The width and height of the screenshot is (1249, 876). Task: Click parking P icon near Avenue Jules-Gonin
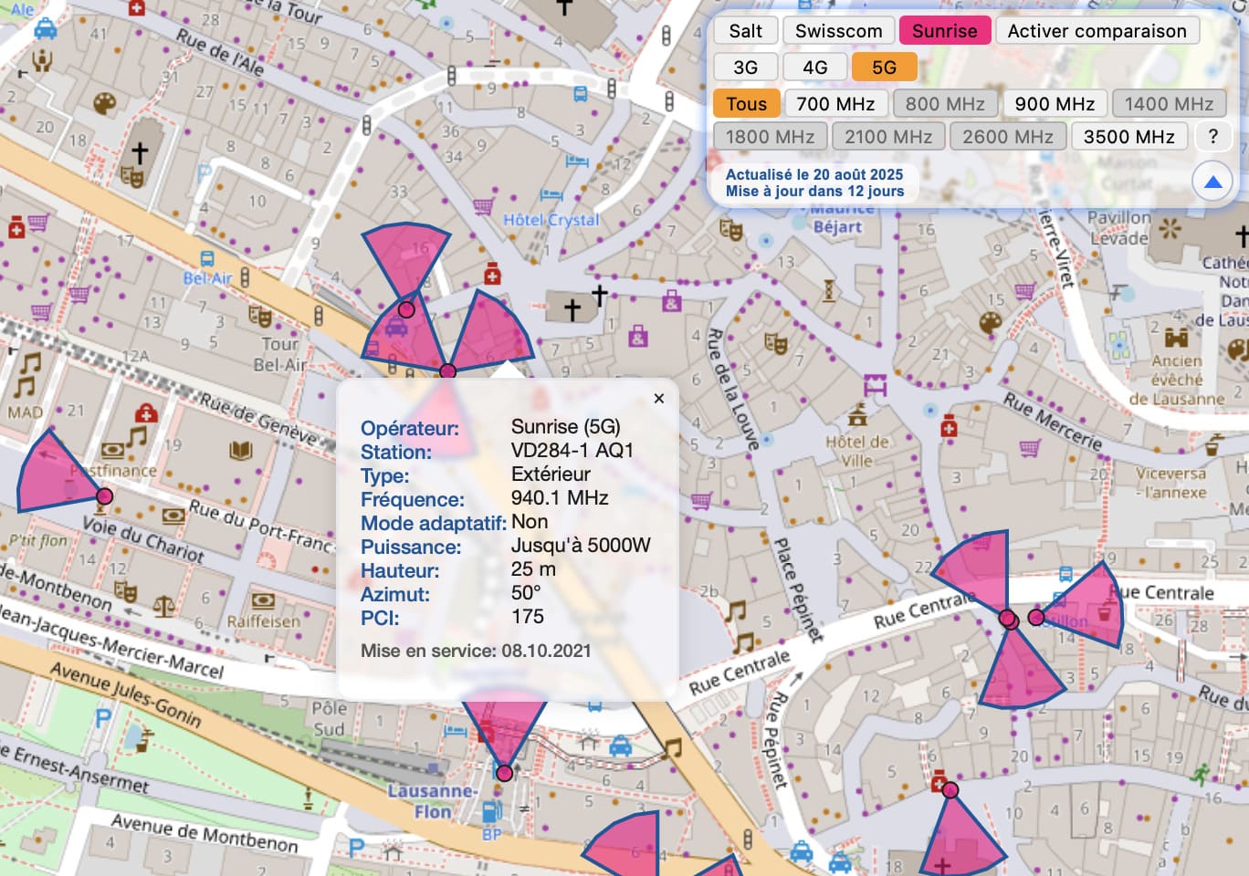(x=103, y=717)
